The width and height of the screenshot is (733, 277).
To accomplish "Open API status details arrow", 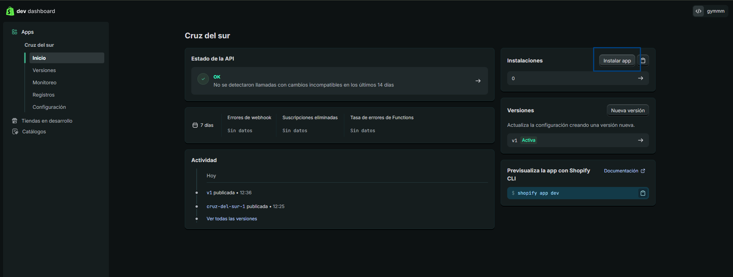I will [x=478, y=81].
